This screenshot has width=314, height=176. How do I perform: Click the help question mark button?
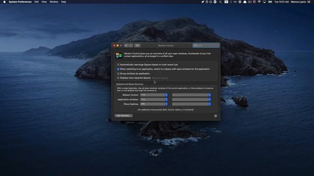[215, 116]
